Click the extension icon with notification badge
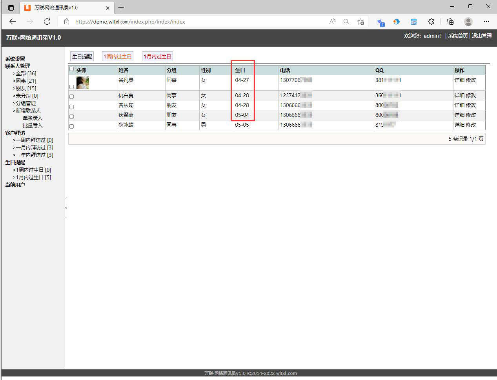The height and width of the screenshot is (380, 497). (380, 22)
